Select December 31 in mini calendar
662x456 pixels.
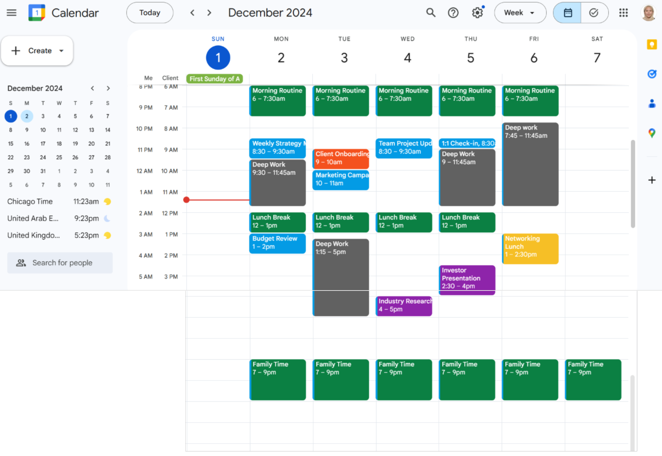coord(43,171)
